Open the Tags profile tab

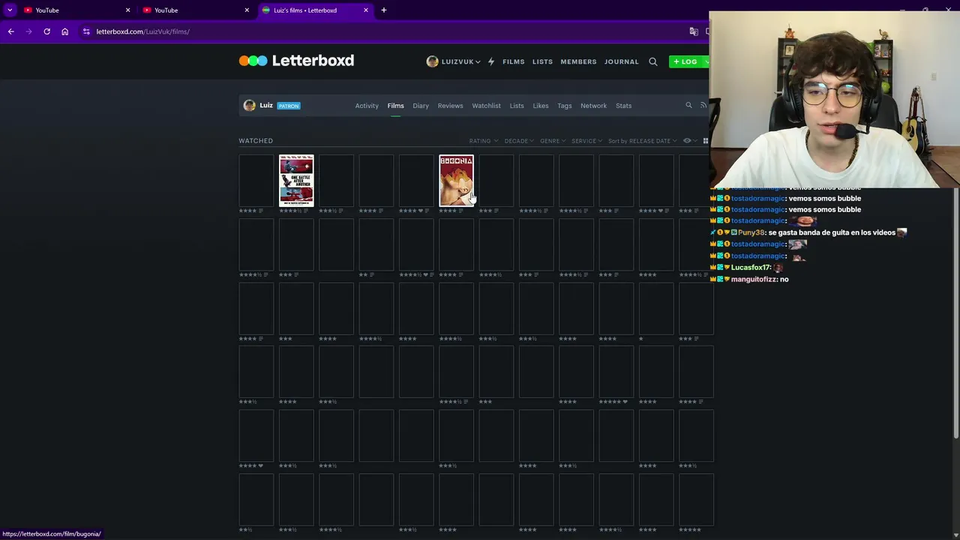pyautogui.click(x=565, y=106)
